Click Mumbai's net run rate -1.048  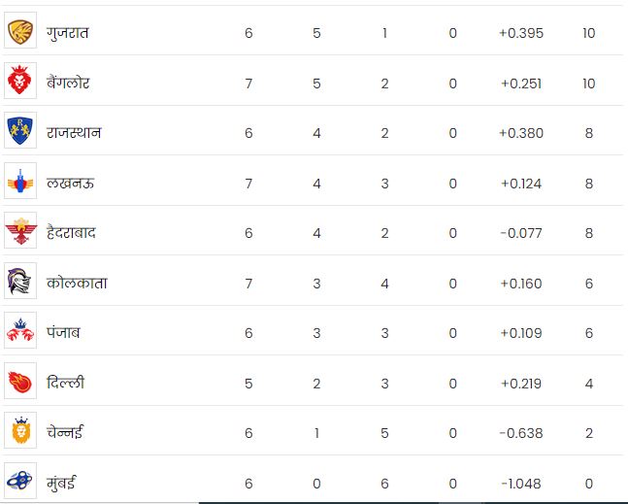(521, 481)
